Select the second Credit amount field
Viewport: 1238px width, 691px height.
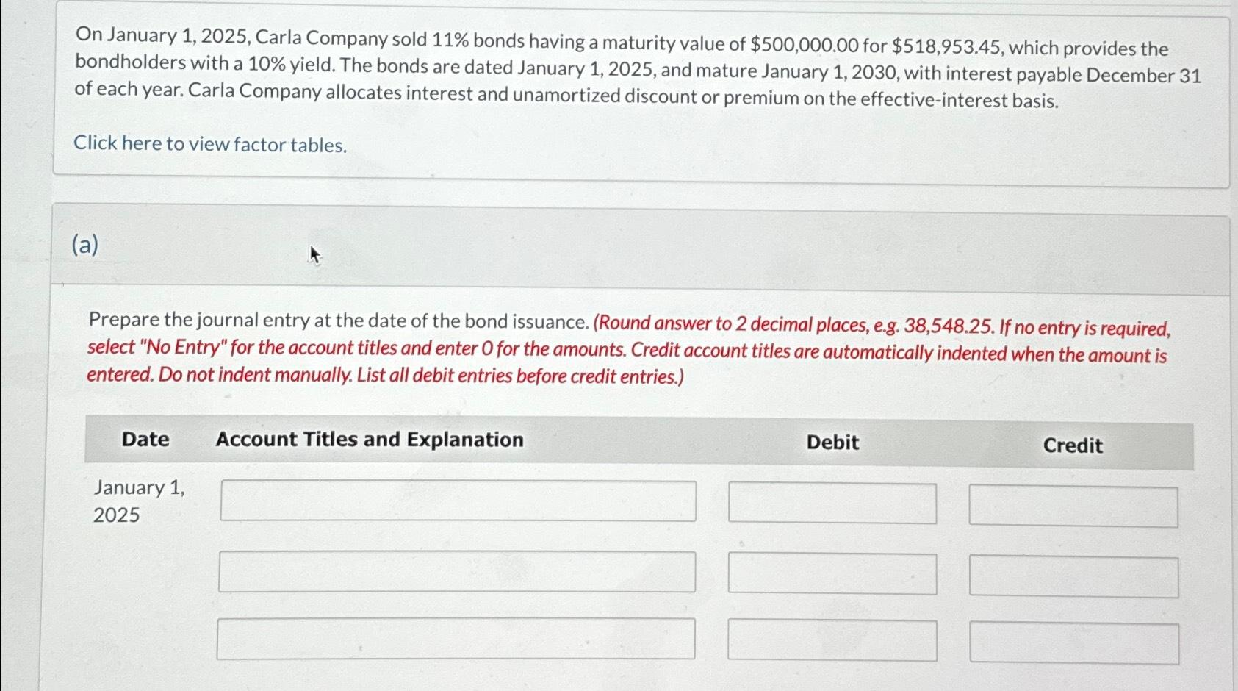click(1073, 578)
